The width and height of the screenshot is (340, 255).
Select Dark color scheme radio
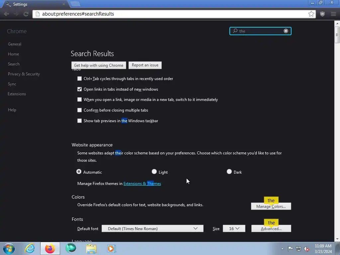(x=229, y=172)
